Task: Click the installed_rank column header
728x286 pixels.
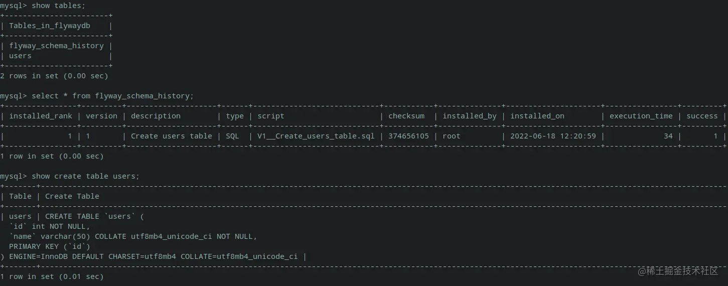Action: click(41, 116)
